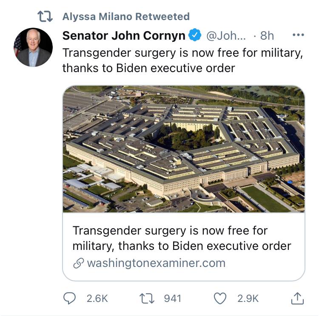
Task: Click the blue verified badge
Action: pos(195,36)
